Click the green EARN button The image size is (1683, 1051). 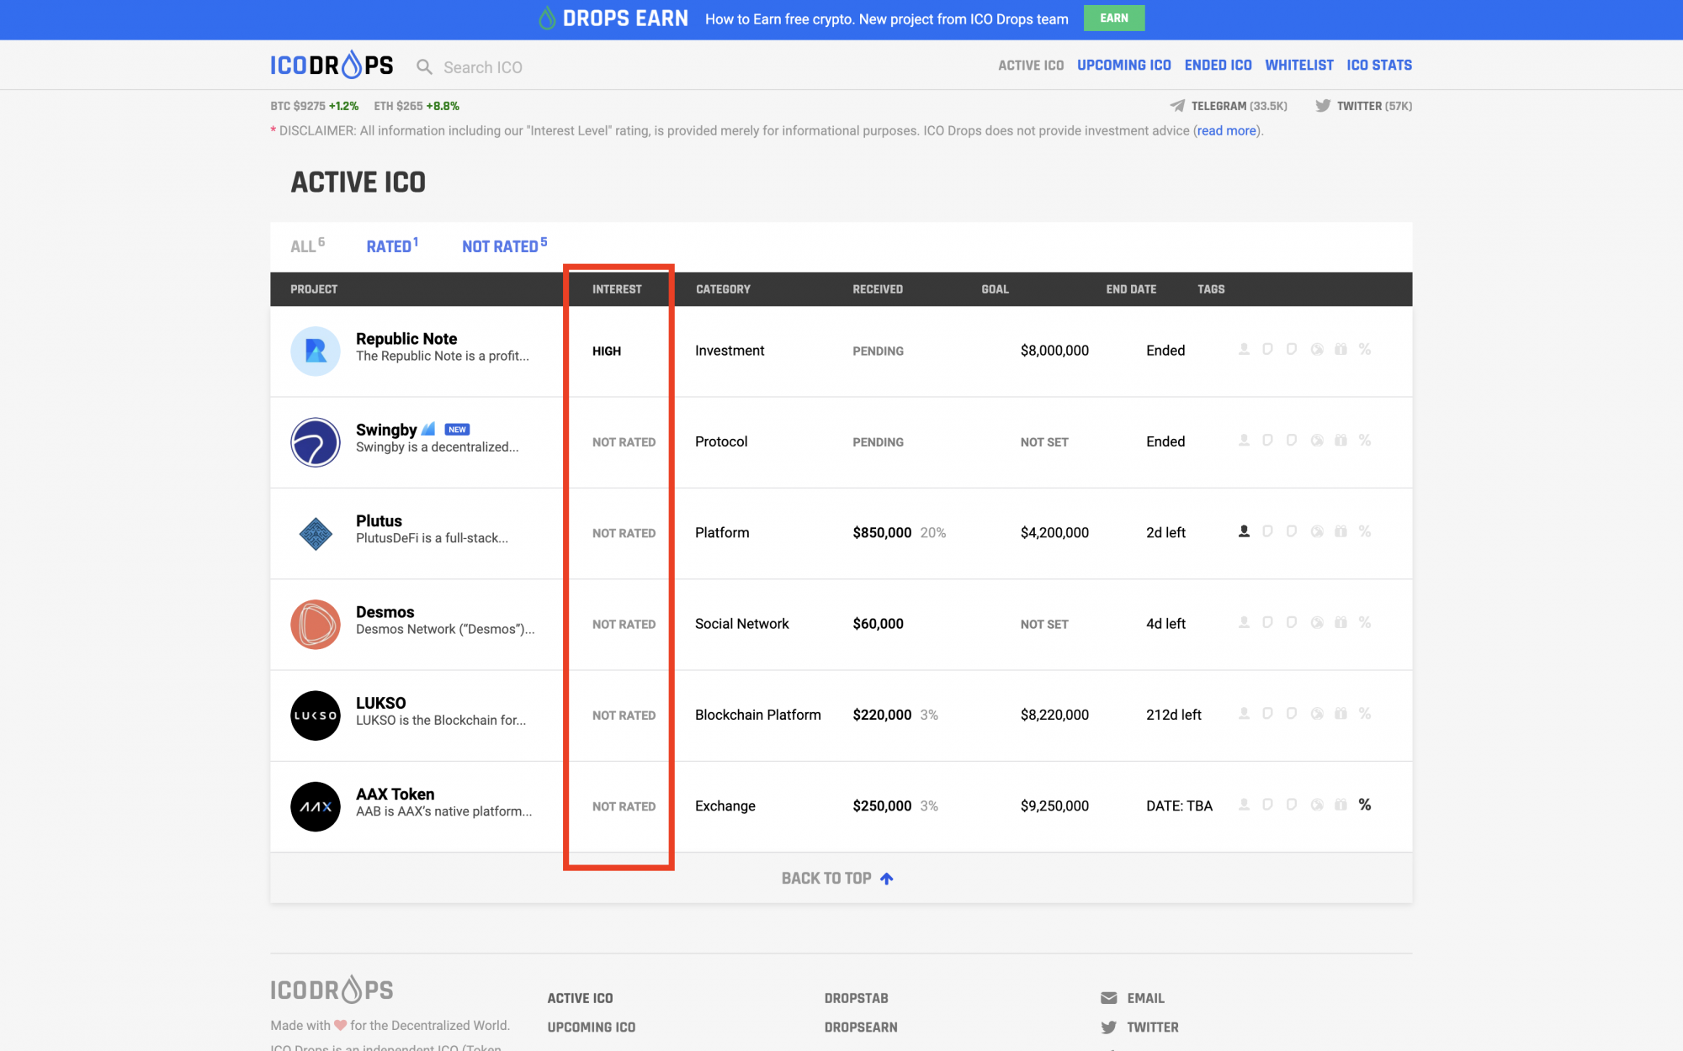coord(1114,18)
